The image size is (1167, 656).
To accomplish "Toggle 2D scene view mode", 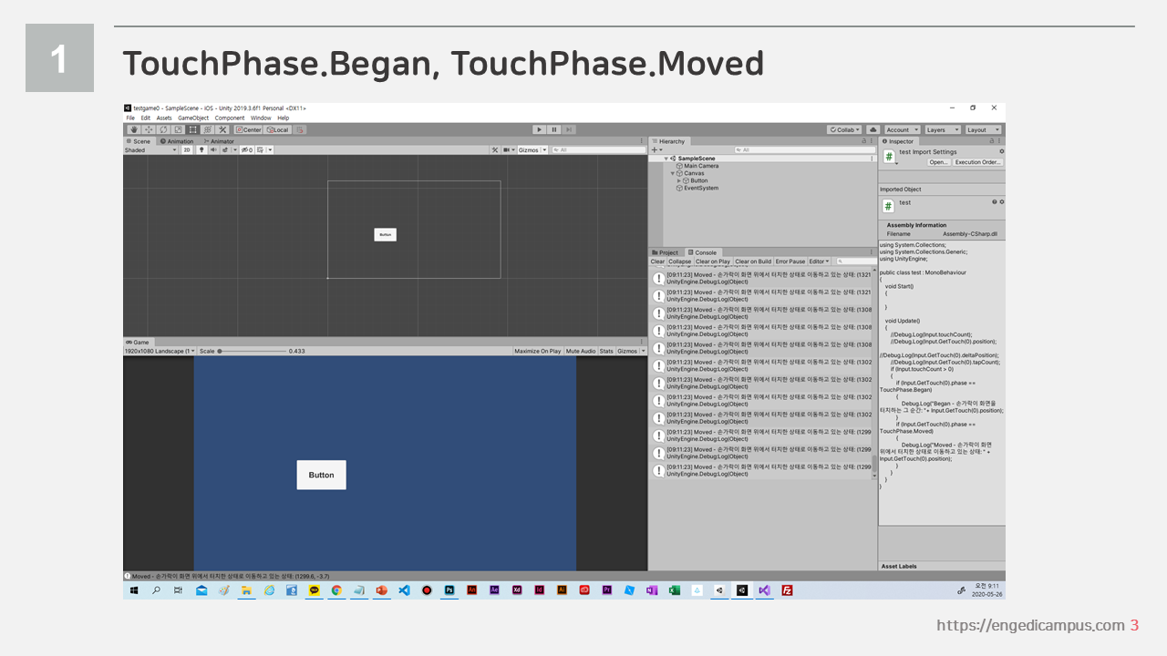I will [x=187, y=150].
